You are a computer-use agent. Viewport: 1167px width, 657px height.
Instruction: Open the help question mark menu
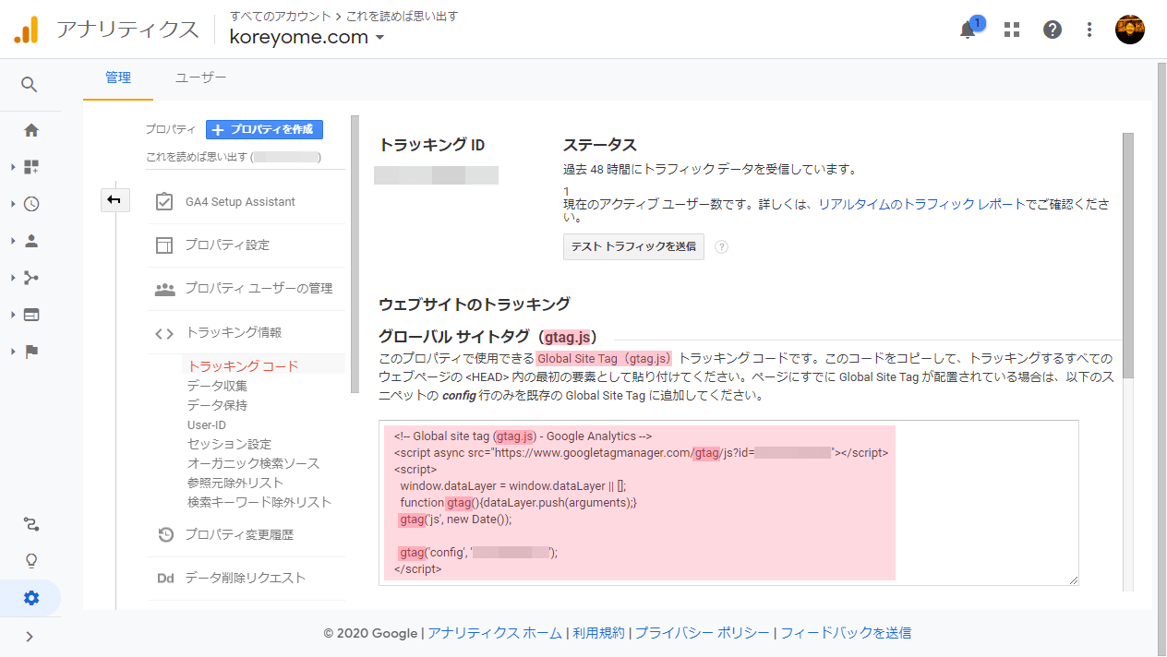click(x=1053, y=30)
